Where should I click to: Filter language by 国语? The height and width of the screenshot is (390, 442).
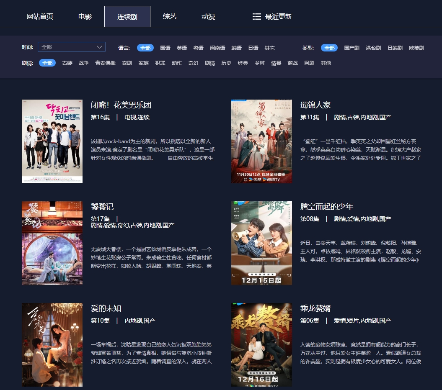coord(165,48)
